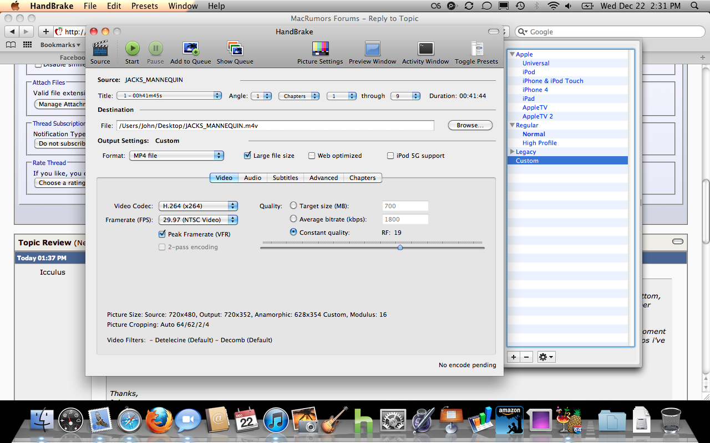Expand the Legacy presets group
This screenshot has height=443, width=710.
pyautogui.click(x=513, y=152)
